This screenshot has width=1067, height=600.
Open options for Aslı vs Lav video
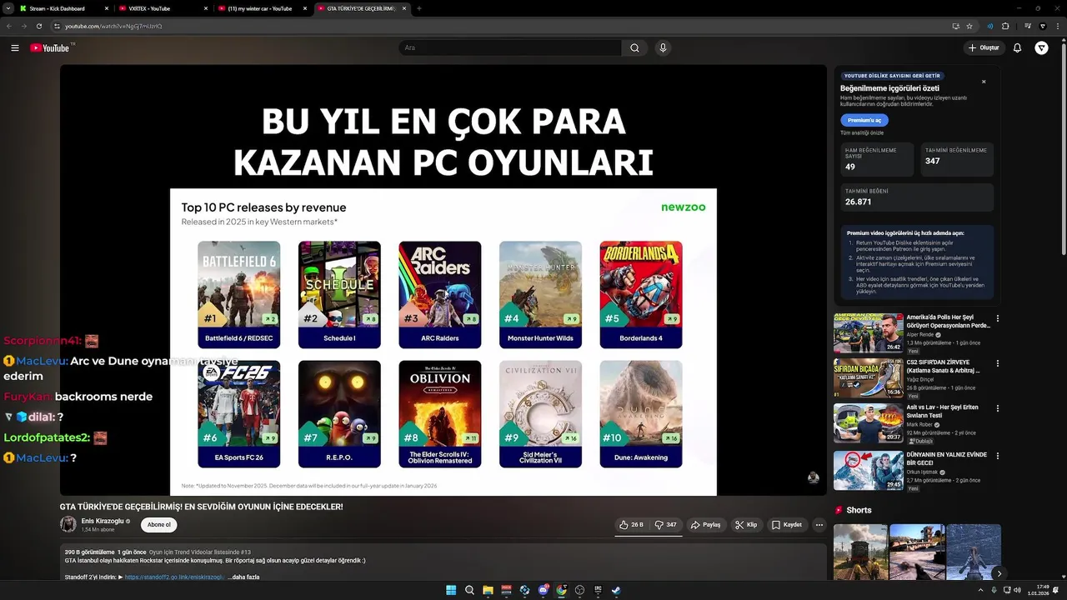pyautogui.click(x=997, y=408)
